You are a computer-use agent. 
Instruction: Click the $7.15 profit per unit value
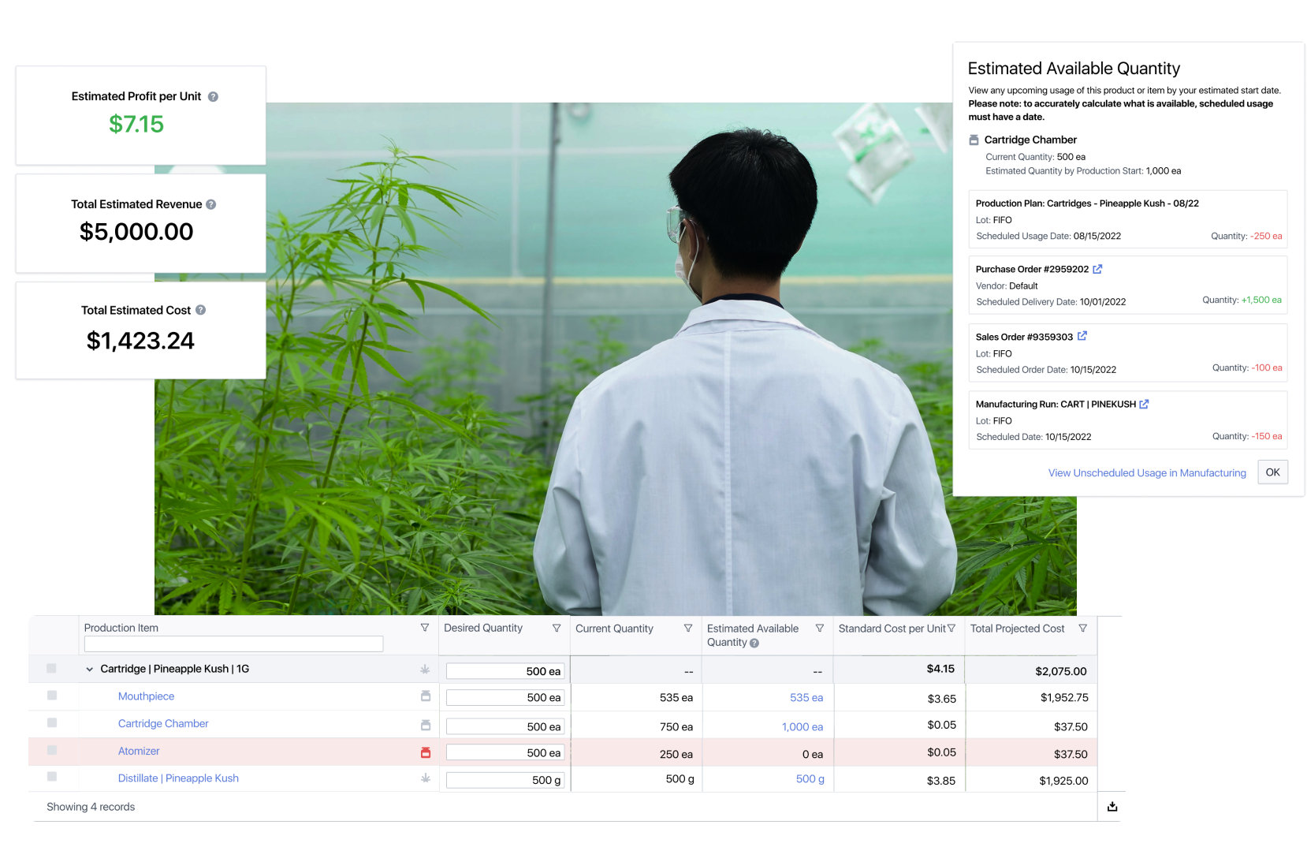(136, 125)
